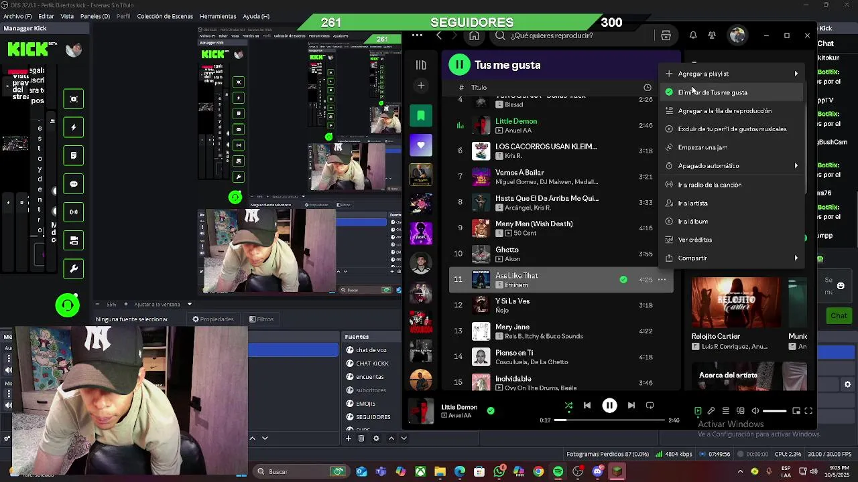Toggle visibility of SEGUIDORES source
Image resolution: width=858 pixels, height=482 pixels.
point(350,417)
